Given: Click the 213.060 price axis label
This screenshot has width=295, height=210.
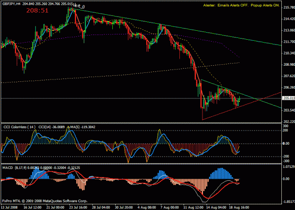Looking at the screenshot, I should tap(289, 30).
